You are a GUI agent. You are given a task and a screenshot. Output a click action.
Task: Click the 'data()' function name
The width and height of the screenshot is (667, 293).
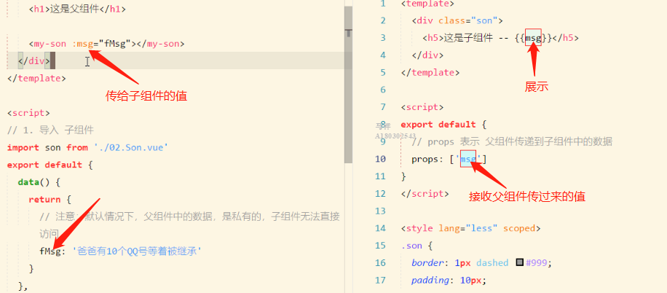coord(34,182)
